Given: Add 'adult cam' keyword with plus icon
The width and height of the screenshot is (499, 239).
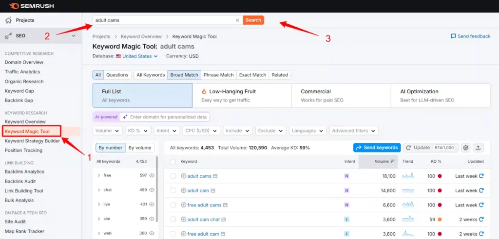Looking at the screenshot, I should [183, 190].
